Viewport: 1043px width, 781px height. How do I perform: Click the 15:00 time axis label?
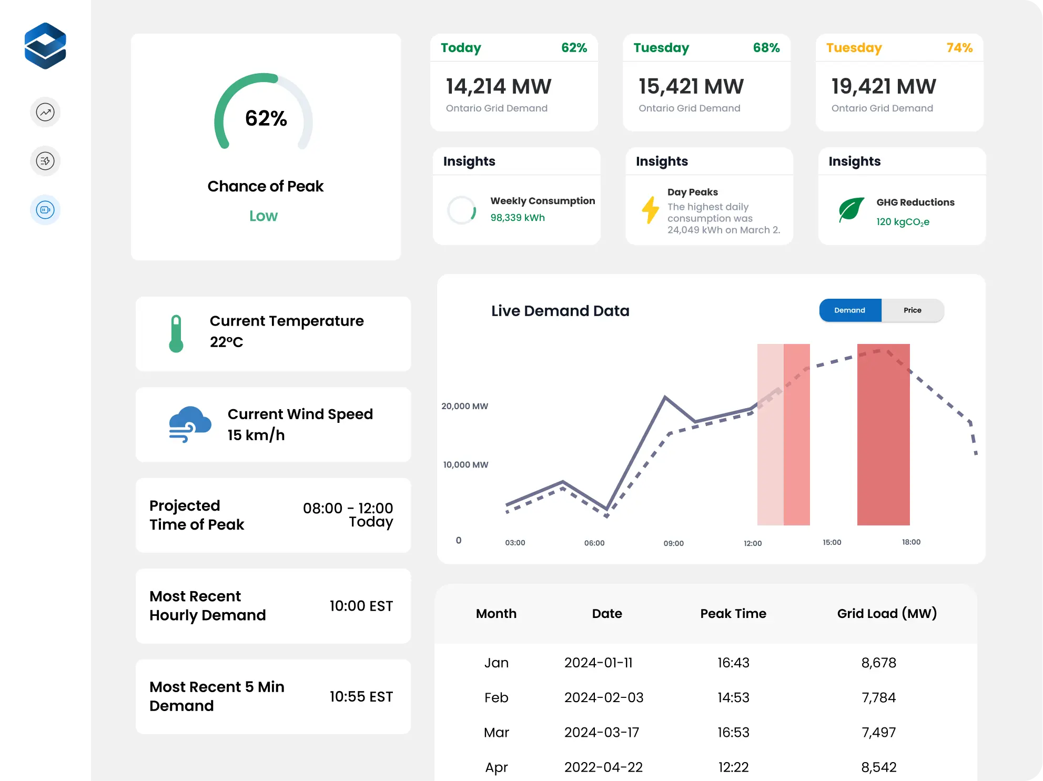(x=832, y=542)
